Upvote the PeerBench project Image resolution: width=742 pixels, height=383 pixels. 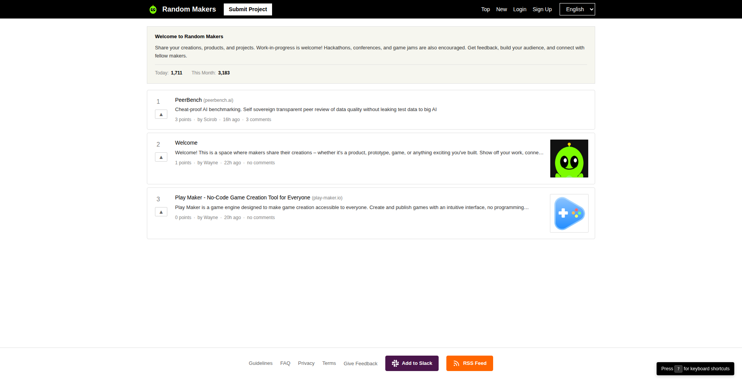pyautogui.click(x=161, y=114)
